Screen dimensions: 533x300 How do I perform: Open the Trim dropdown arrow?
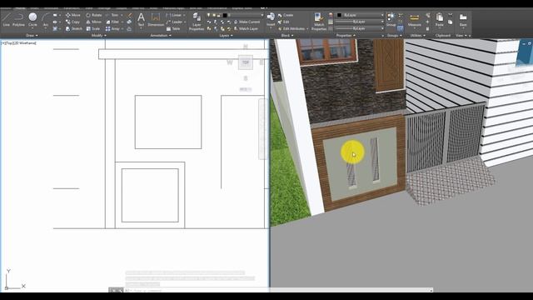(122, 15)
